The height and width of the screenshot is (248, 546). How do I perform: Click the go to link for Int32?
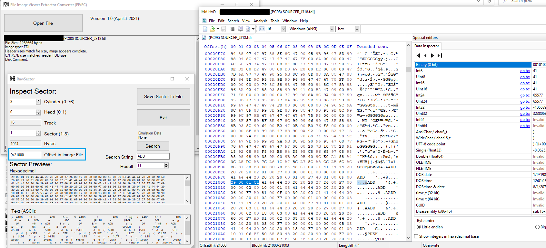(x=525, y=107)
